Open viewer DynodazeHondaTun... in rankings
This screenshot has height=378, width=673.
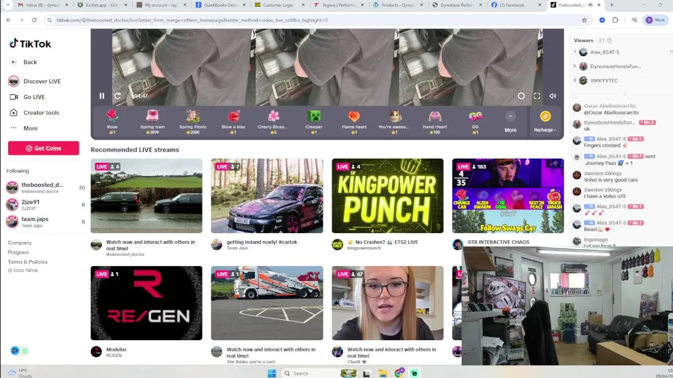[x=615, y=66]
